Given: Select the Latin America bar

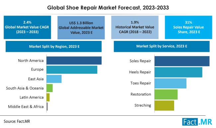Looking at the screenshot, I should (x=48, y=97).
